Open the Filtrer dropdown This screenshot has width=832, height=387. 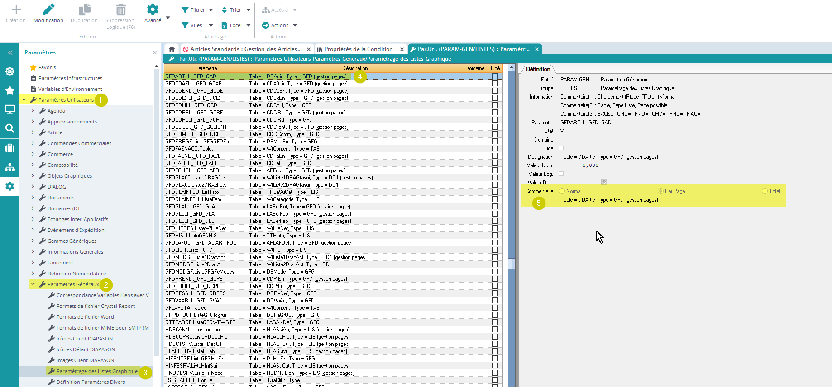[197, 10]
